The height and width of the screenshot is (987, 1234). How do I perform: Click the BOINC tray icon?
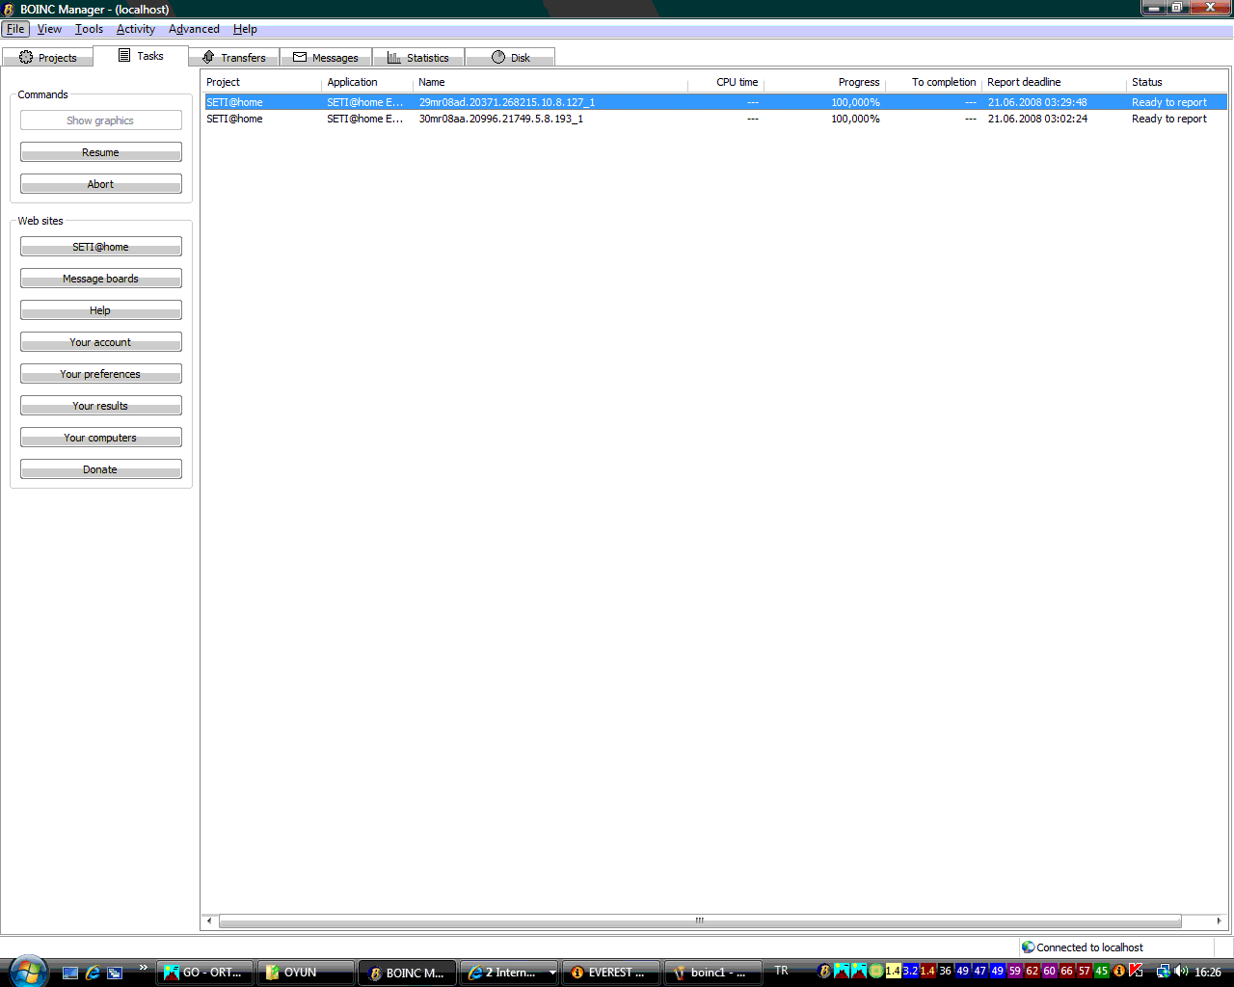point(824,971)
